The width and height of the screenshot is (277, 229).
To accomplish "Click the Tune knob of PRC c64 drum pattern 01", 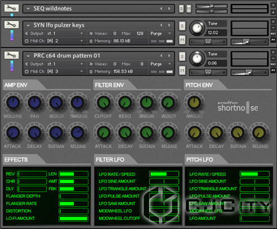I will [197, 59].
